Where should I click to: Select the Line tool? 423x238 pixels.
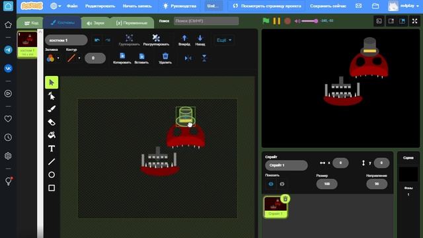(x=52, y=161)
